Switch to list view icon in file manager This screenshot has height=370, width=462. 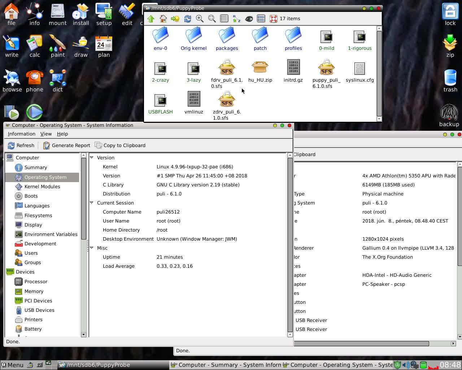coord(224,19)
